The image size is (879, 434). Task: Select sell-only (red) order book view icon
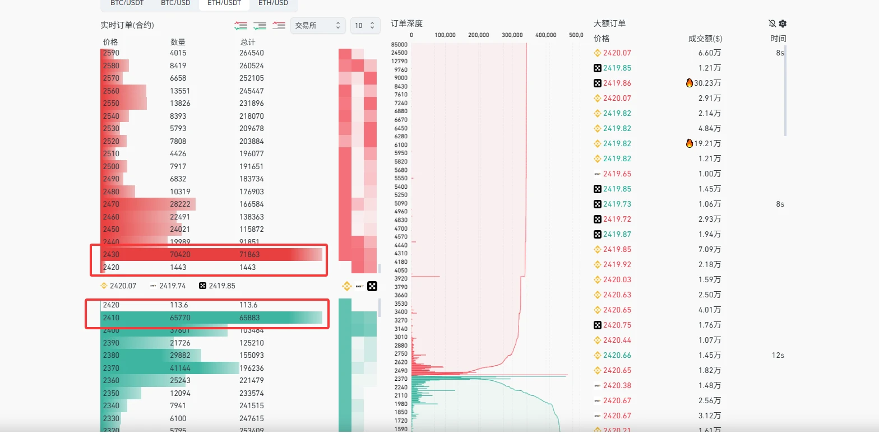(279, 25)
